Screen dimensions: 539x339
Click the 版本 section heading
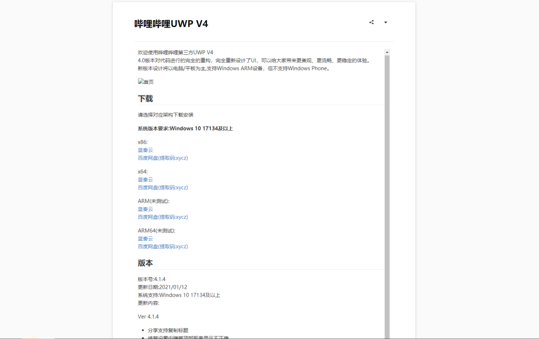(145, 263)
